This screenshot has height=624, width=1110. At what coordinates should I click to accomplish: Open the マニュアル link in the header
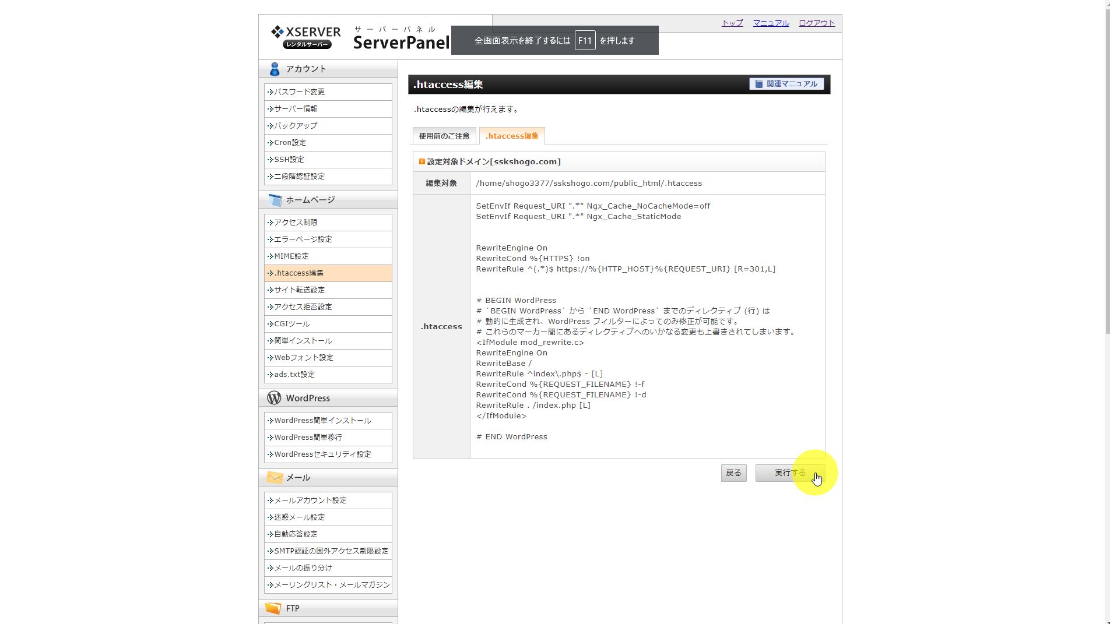pos(770,23)
